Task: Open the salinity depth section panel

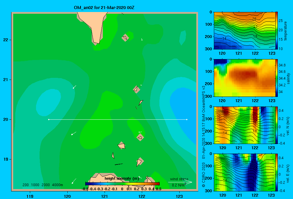Action: tap(245, 78)
